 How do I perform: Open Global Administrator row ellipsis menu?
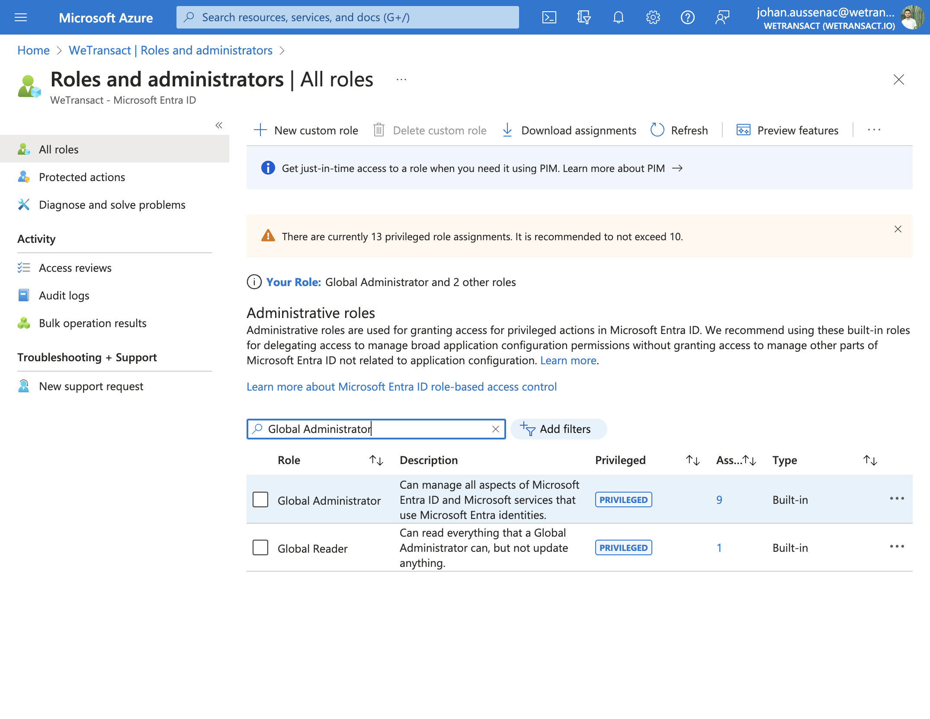tap(897, 499)
